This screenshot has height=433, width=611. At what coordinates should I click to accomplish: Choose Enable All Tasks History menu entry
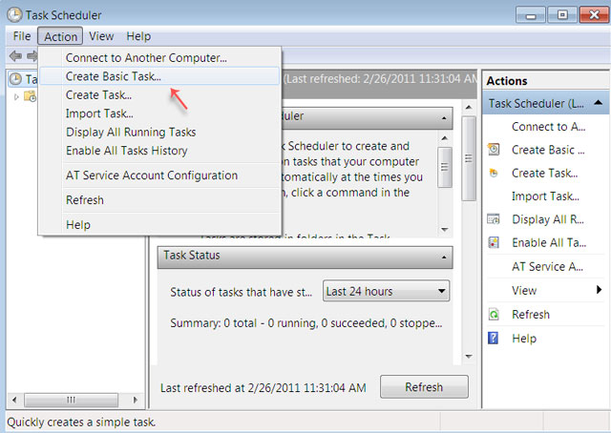[159, 151]
